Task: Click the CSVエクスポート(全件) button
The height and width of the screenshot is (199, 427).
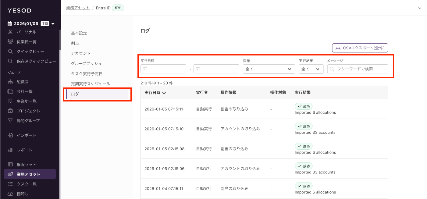Action: tap(360, 48)
